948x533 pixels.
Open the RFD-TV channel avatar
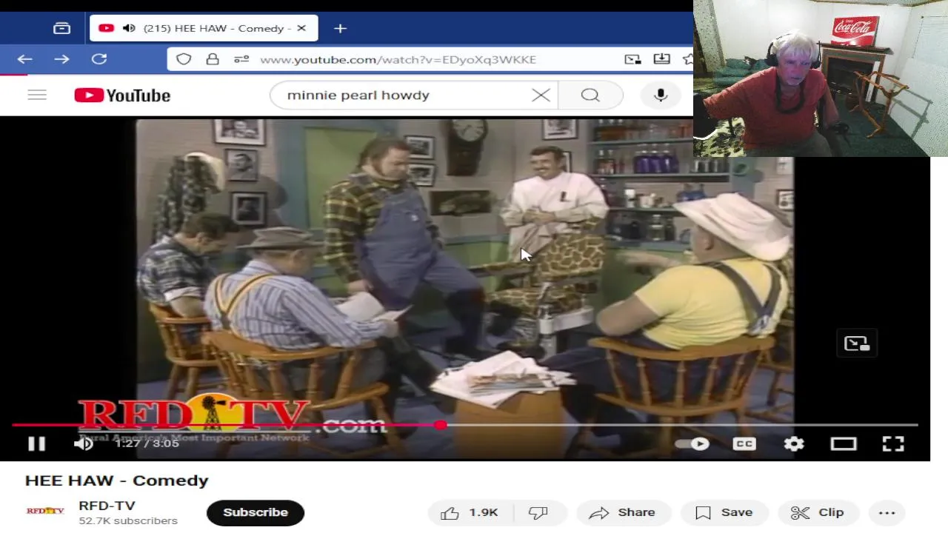45,511
